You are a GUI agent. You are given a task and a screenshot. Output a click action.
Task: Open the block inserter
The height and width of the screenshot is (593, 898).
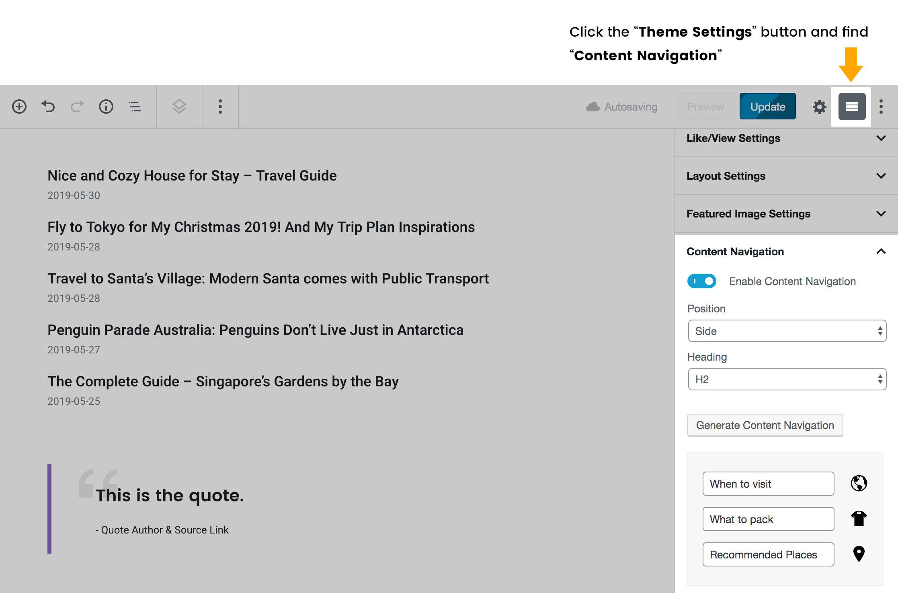click(19, 107)
